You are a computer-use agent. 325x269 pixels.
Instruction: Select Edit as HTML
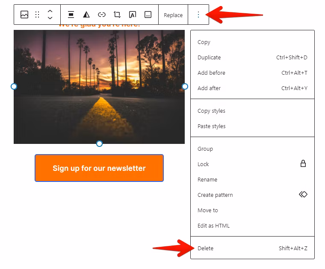(252, 225)
